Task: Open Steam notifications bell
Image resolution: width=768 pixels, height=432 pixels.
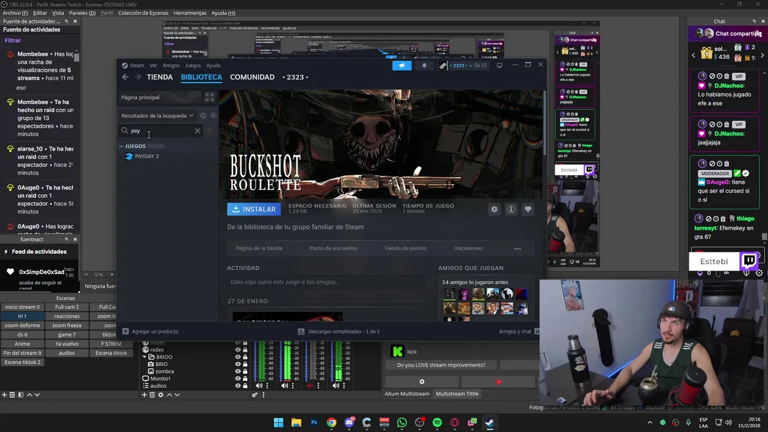Action: coord(424,65)
